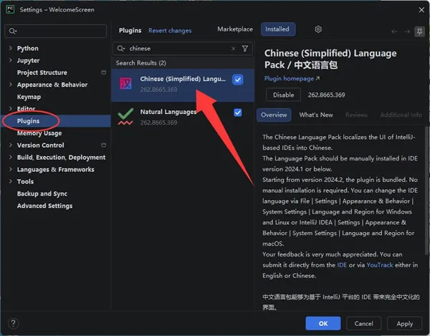This screenshot has width=430, height=336.
Task: Open Advanced Settings item
Action: (44, 206)
